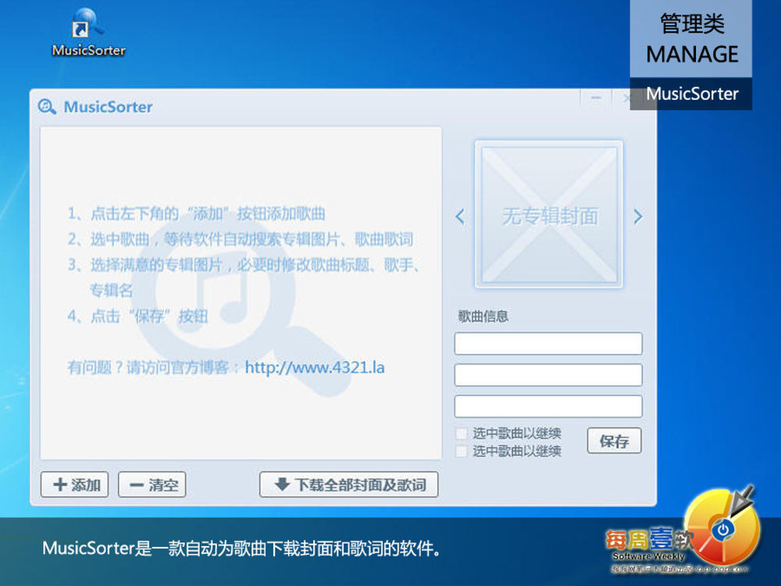
Task: Click 下载全部封面及歌词 to download all
Action: (x=348, y=484)
